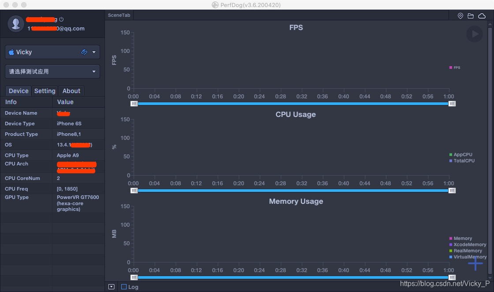494x292 pixels.
Task: Select the SceneTab tab
Action: point(119,15)
